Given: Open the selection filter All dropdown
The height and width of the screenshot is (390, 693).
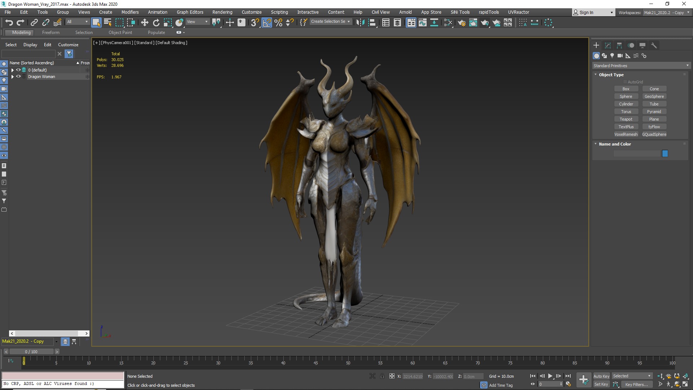Looking at the screenshot, I should (77, 22).
